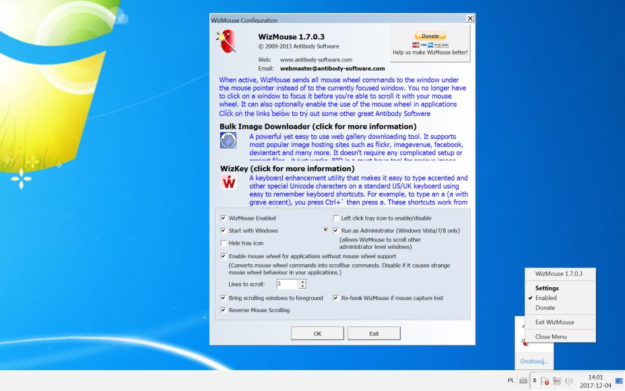Click the on-screen keyboard taskbar icon
Viewport: 625px width, 391px height.
pos(523,381)
